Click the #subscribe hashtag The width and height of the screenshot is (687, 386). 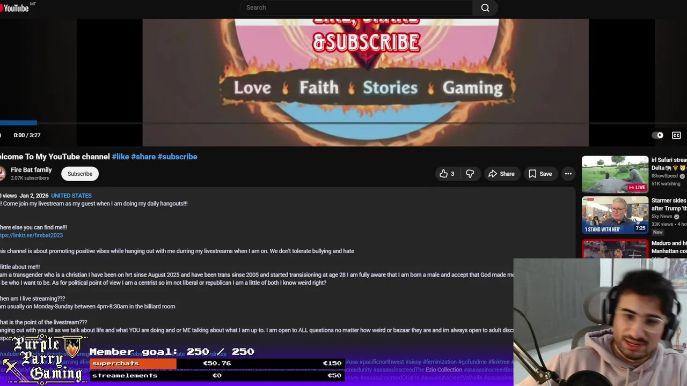point(177,157)
